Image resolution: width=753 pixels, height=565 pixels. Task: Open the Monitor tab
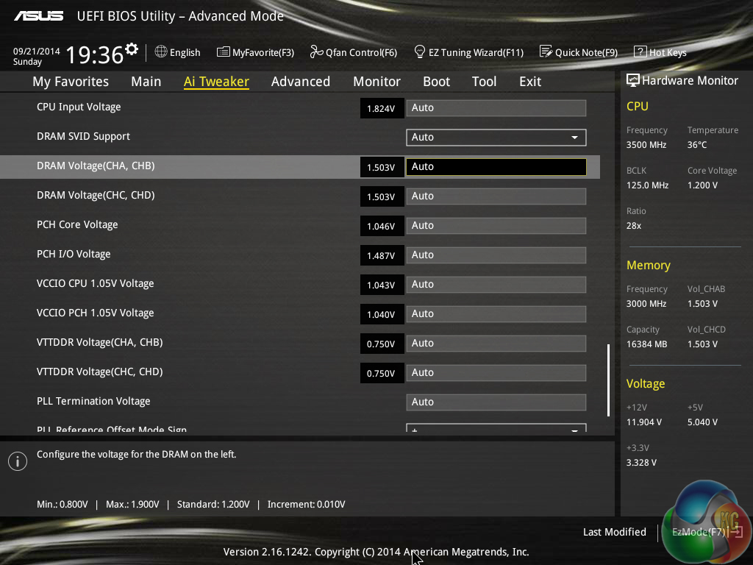click(376, 82)
